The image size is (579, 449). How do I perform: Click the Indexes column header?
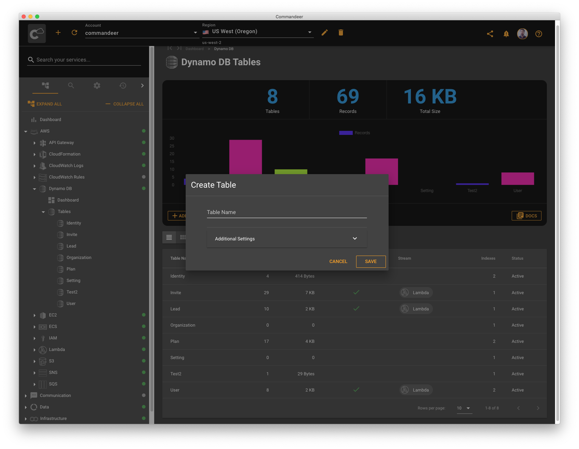point(488,258)
